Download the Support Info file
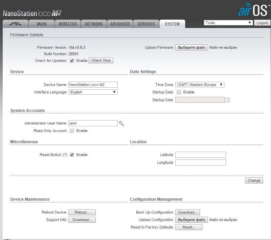The image size is (271, 240). point(82,220)
